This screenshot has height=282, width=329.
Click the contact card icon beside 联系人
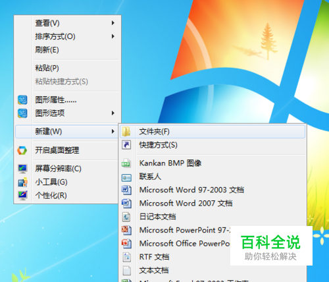pos(126,177)
